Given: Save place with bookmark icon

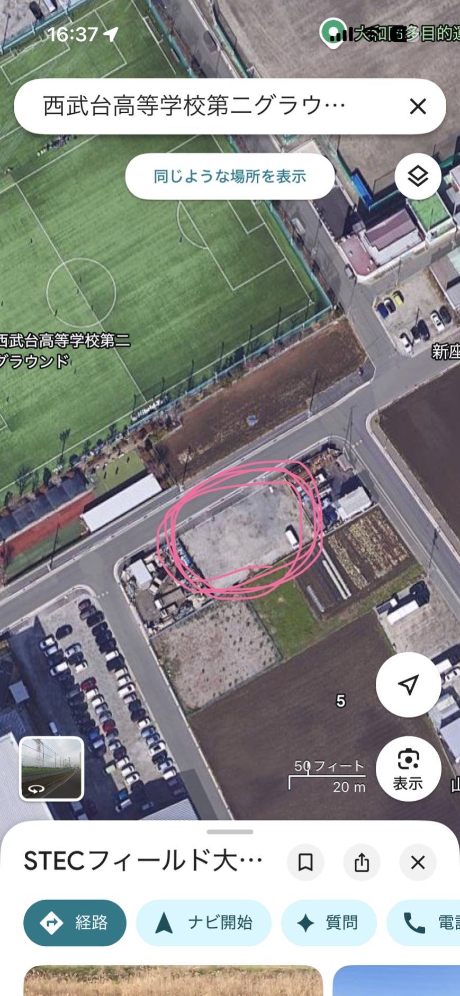Looking at the screenshot, I should click(x=305, y=862).
